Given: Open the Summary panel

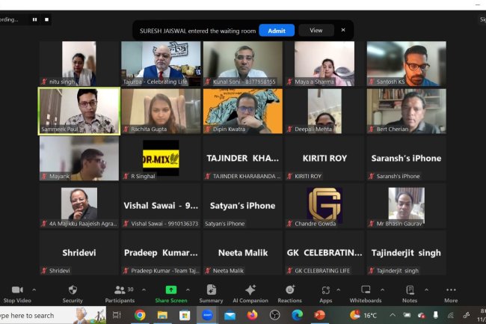Looking at the screenshot, I should [x=211, y=290].
